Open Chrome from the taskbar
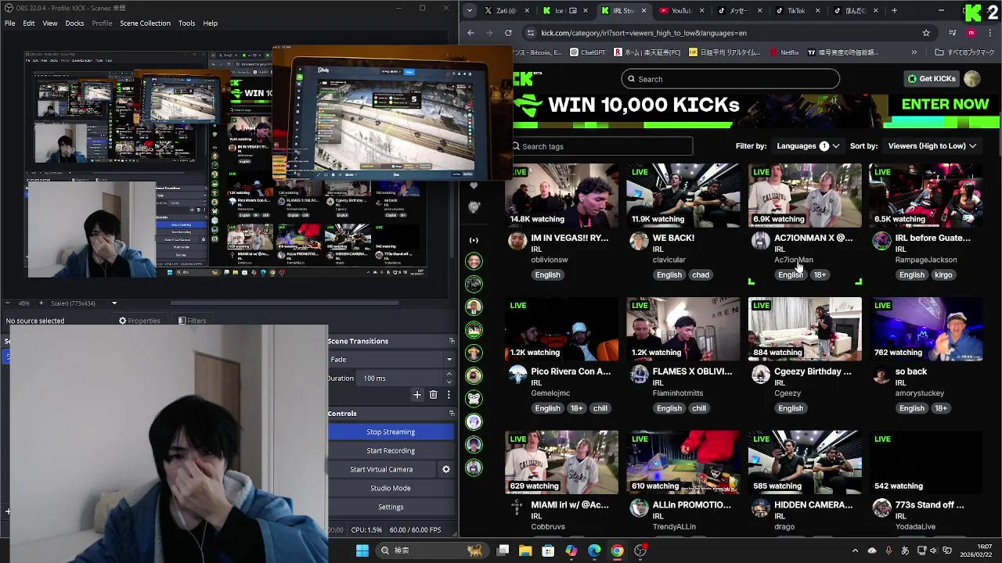 click(618, 550)
